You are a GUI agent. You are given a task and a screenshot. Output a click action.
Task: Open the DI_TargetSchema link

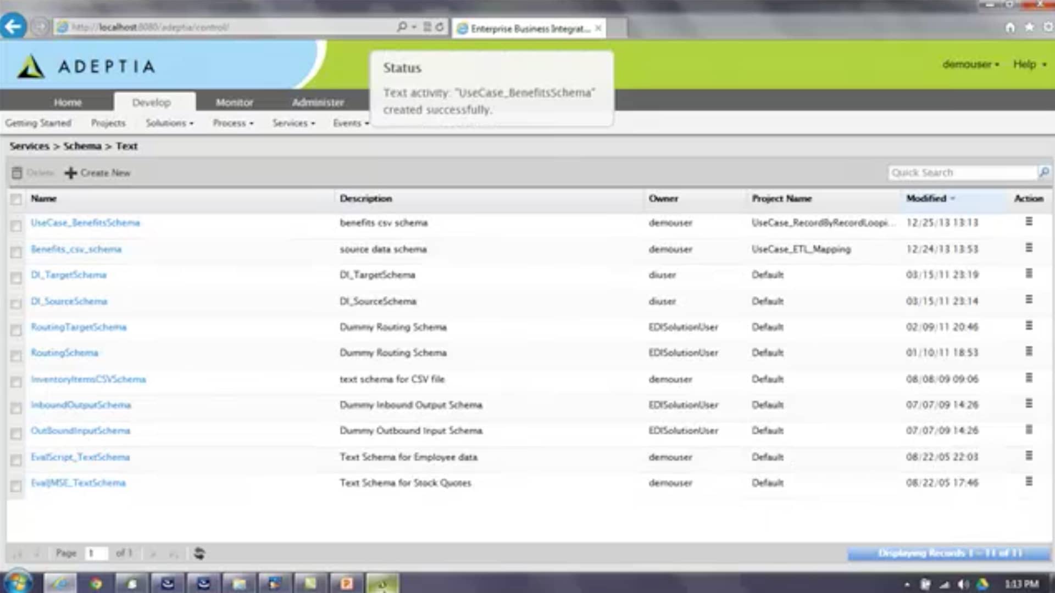point(69,275)
